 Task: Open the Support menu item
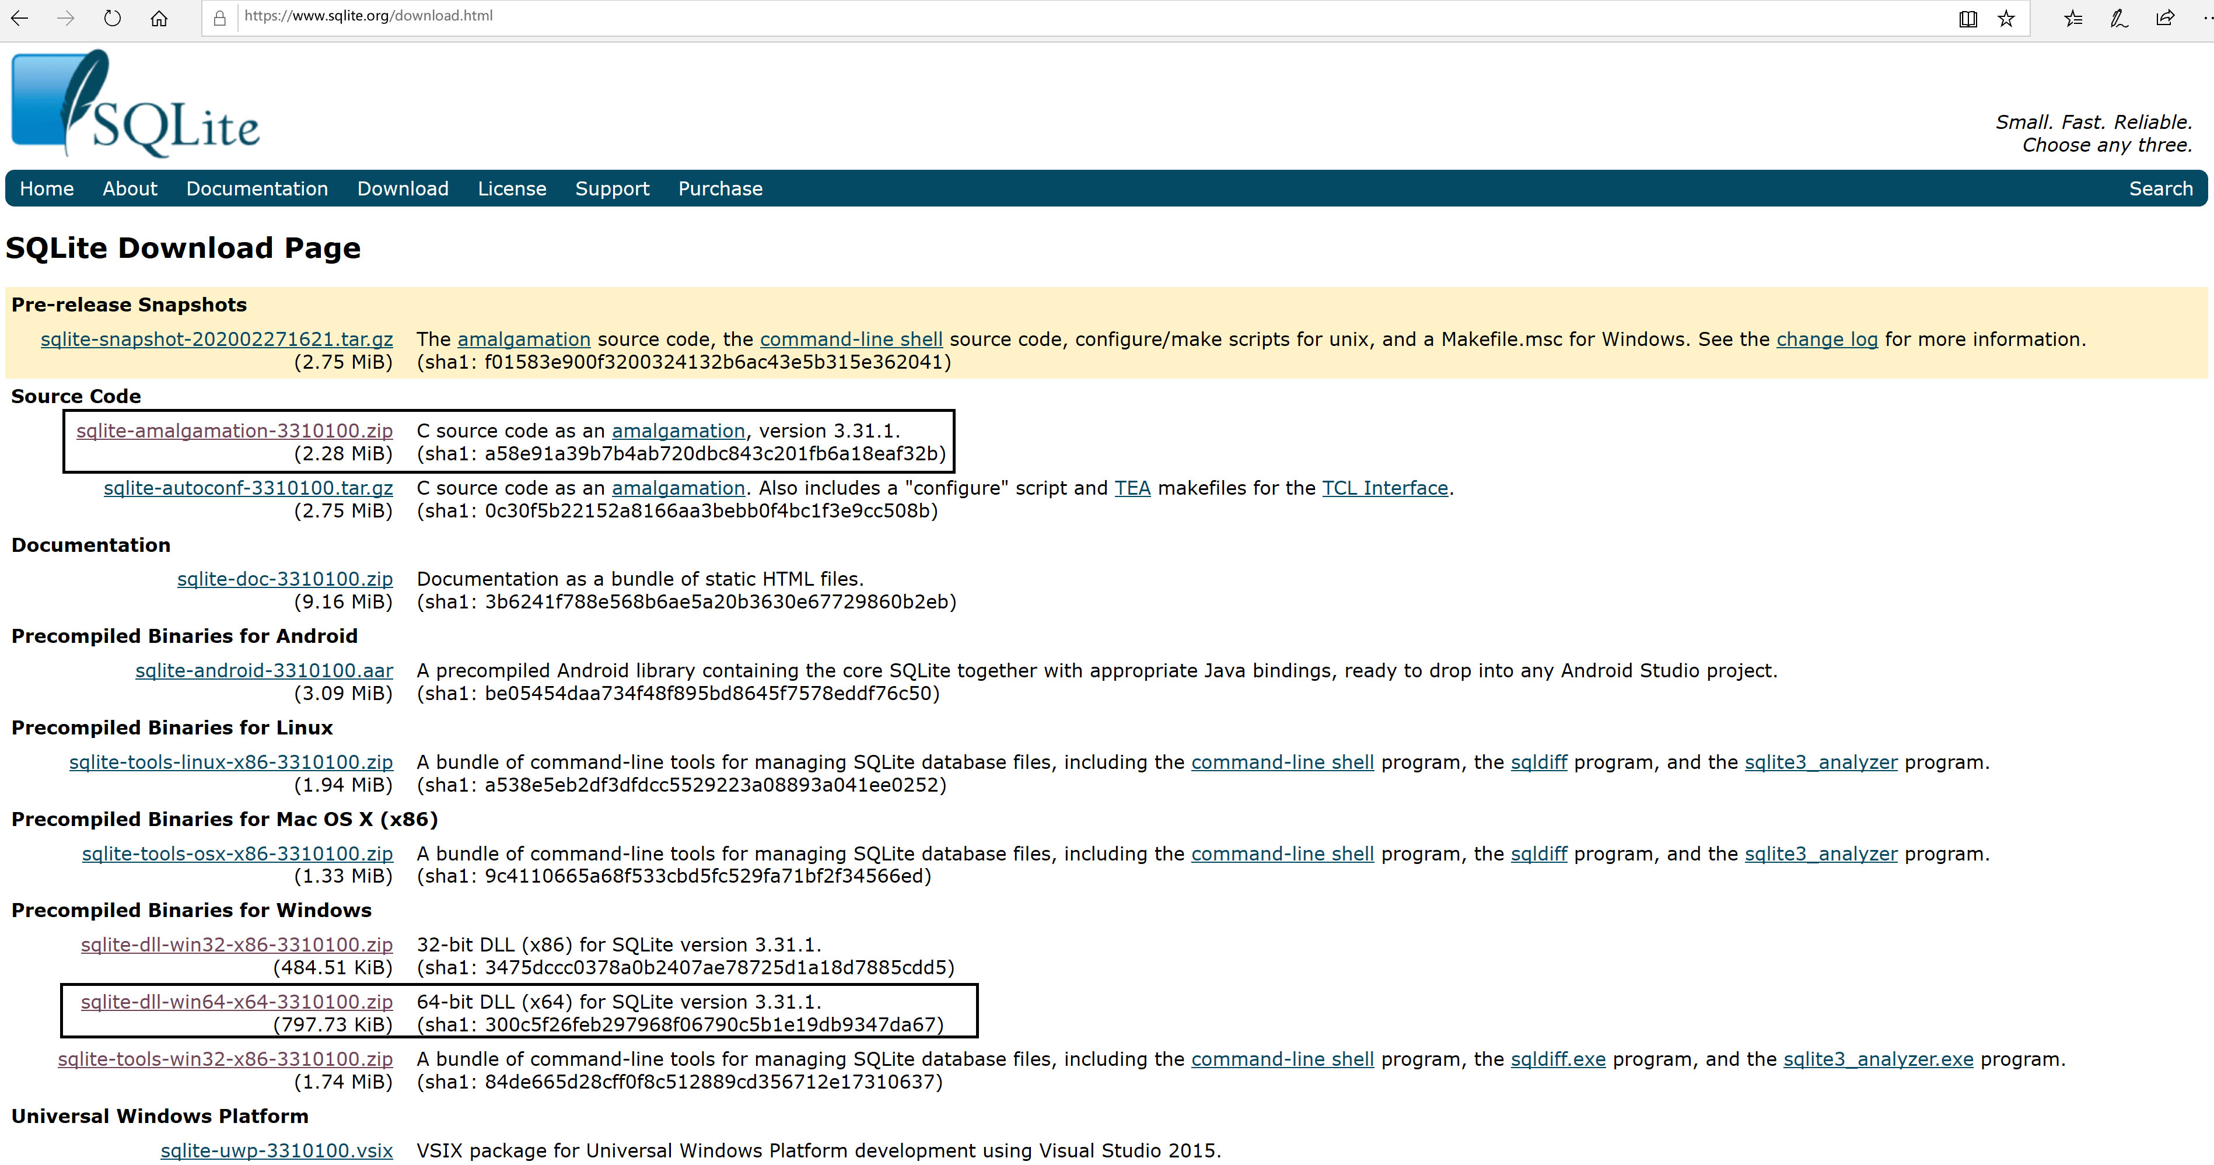point(612,188)
